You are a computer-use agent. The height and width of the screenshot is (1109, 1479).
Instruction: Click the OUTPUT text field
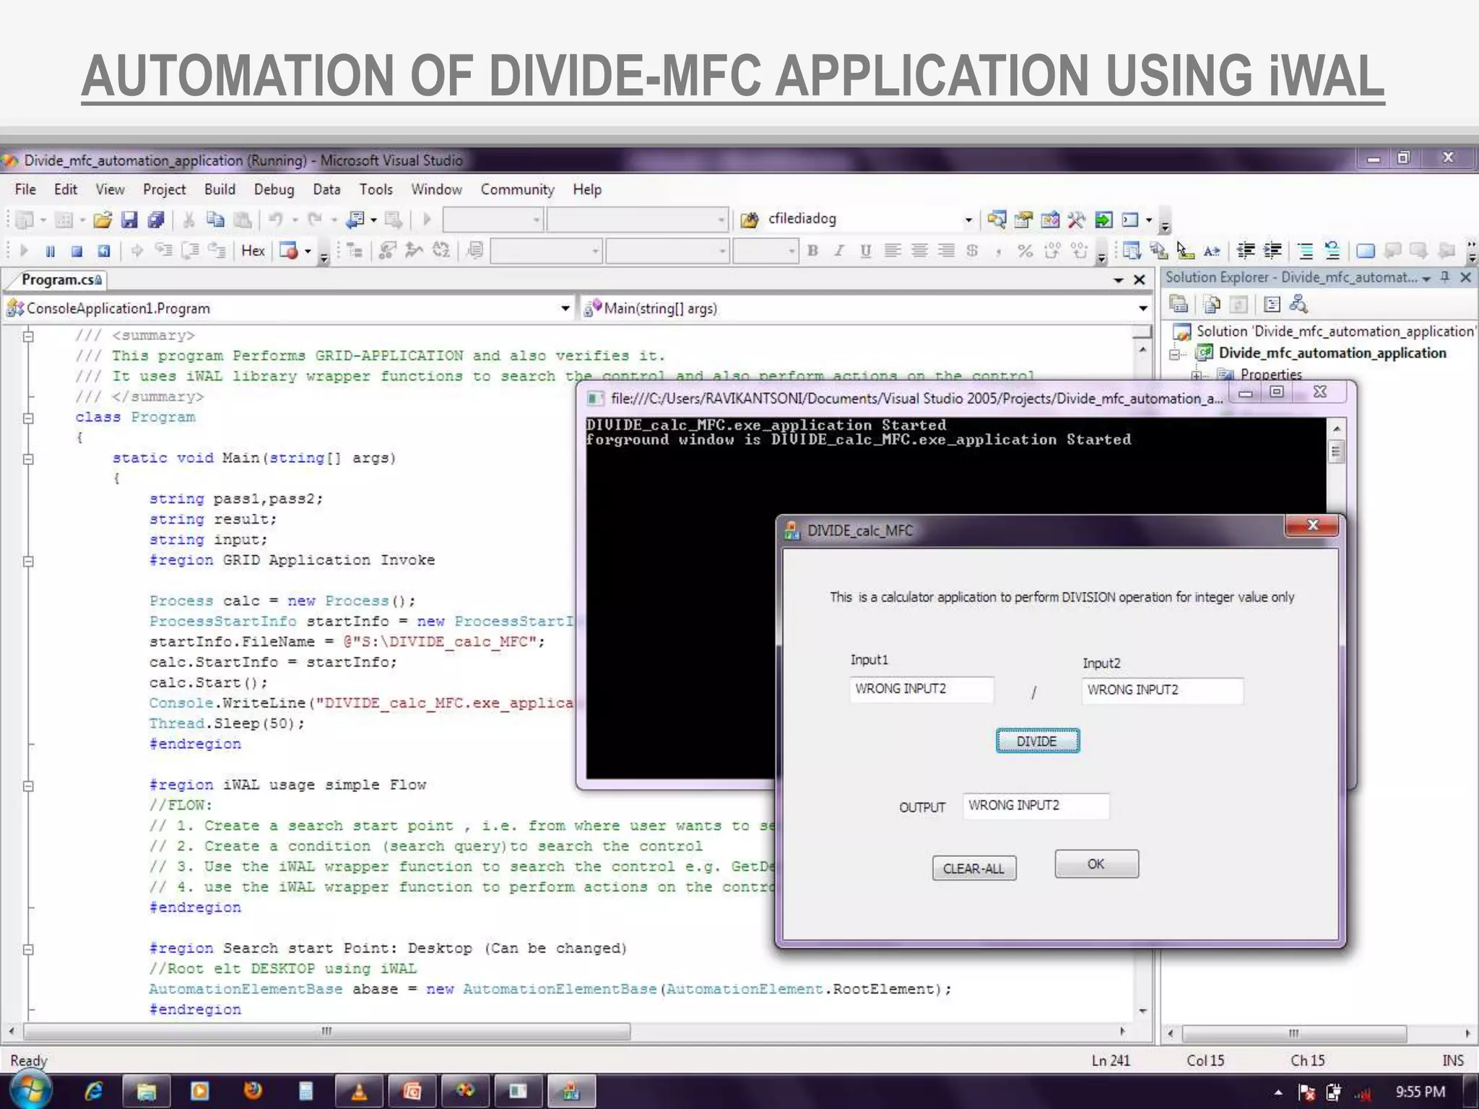(x=1036, y=806)
